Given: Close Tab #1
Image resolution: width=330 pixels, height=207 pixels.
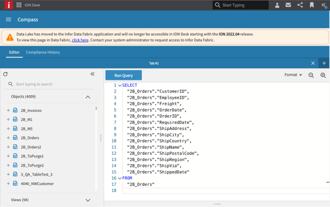Looking at the screenshot, I should [x=313, y=63].
